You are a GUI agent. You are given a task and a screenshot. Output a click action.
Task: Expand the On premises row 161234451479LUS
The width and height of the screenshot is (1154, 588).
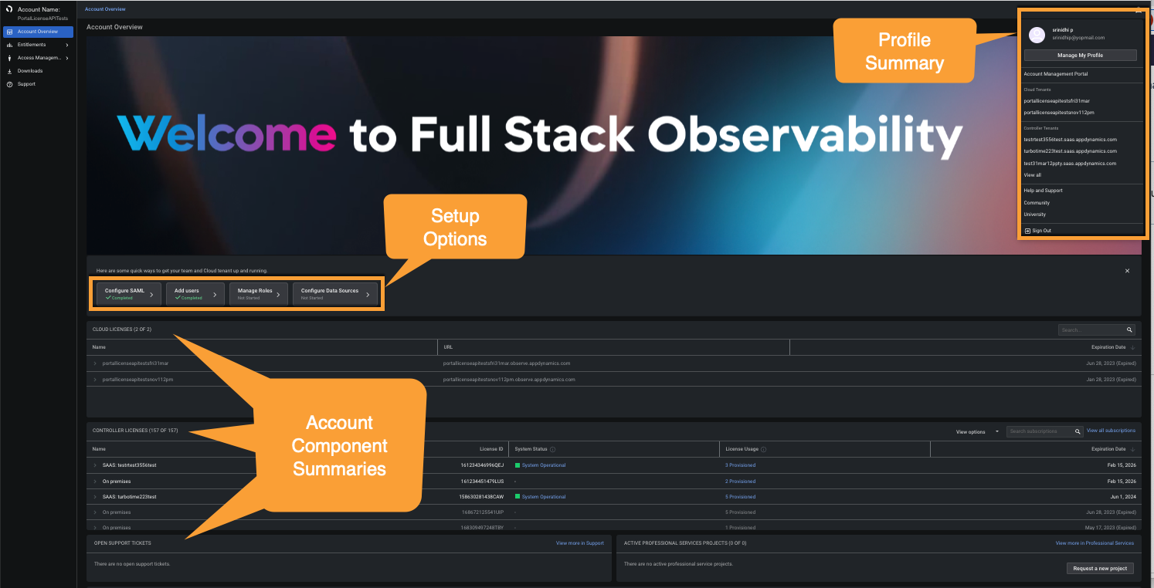tap(95, 482)
